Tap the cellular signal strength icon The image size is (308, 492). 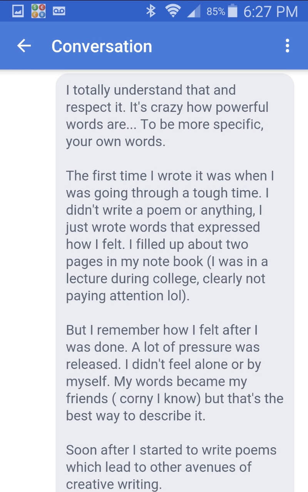pos(194,11)
